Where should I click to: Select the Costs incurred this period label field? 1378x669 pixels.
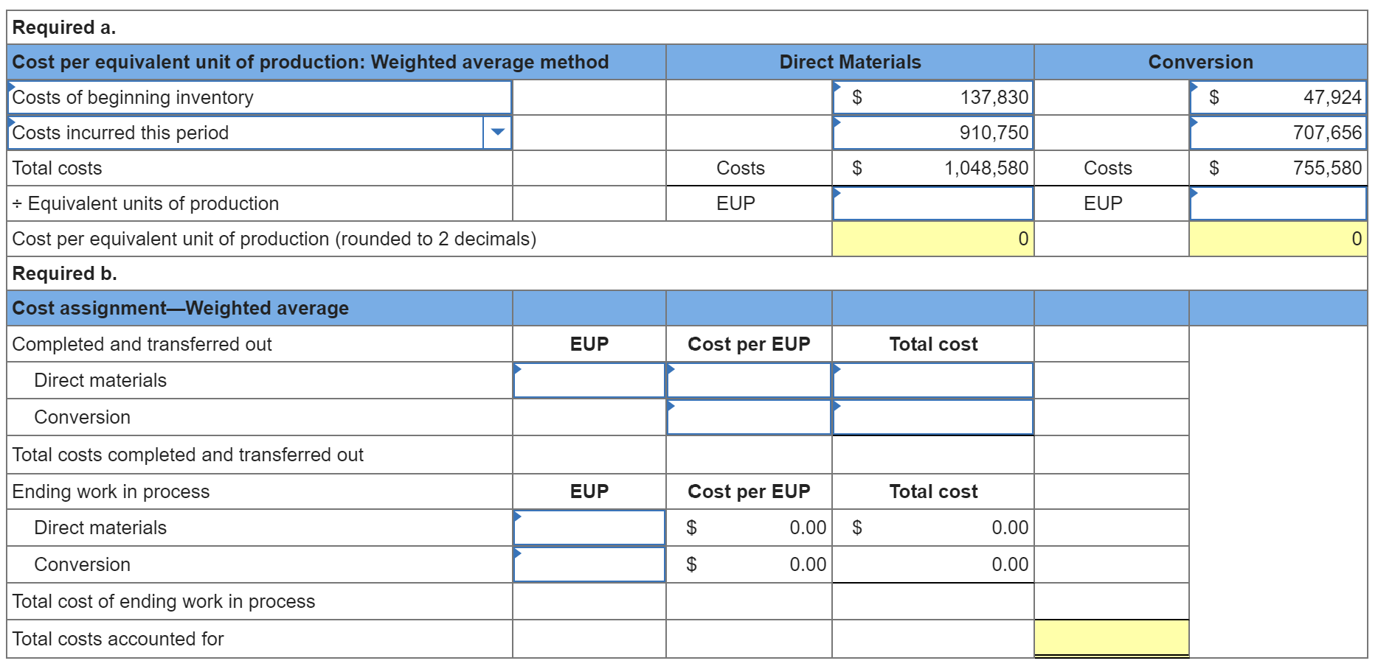[x=246, y=133]
